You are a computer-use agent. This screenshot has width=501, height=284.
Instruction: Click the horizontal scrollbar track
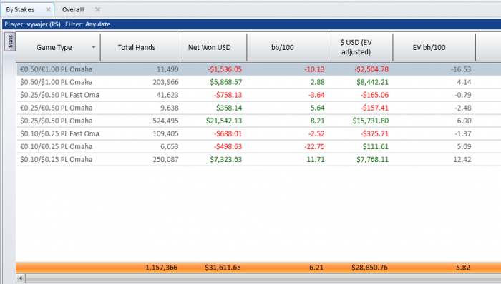[x=263, y=278]
